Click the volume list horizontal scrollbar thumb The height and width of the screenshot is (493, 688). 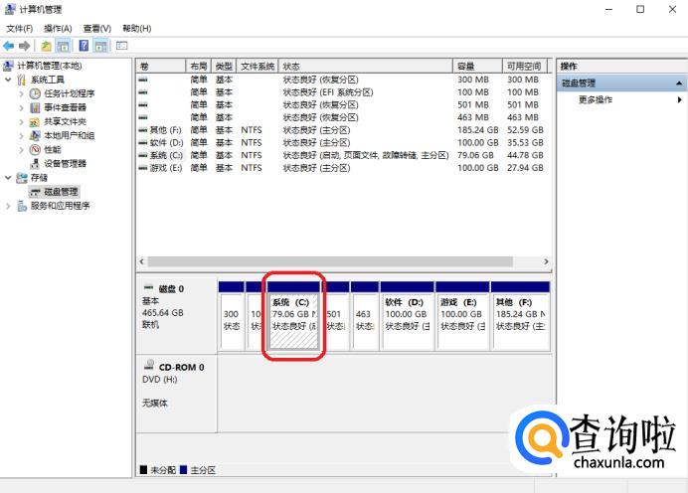[x=330, y=261]
